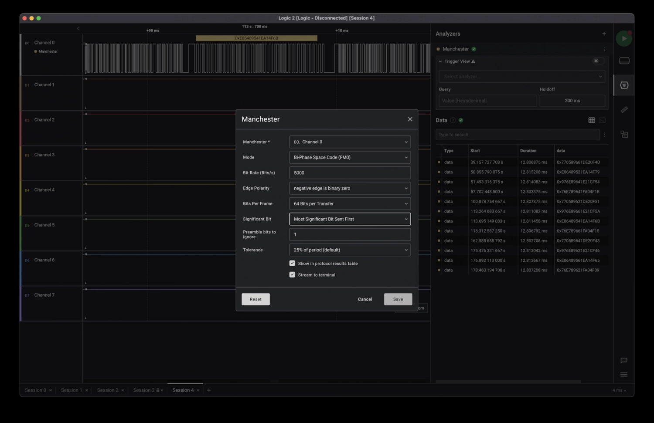Open the extensions blocks icon
The width and height of the screenshot is (654, 423).
[x=624, y=134]
